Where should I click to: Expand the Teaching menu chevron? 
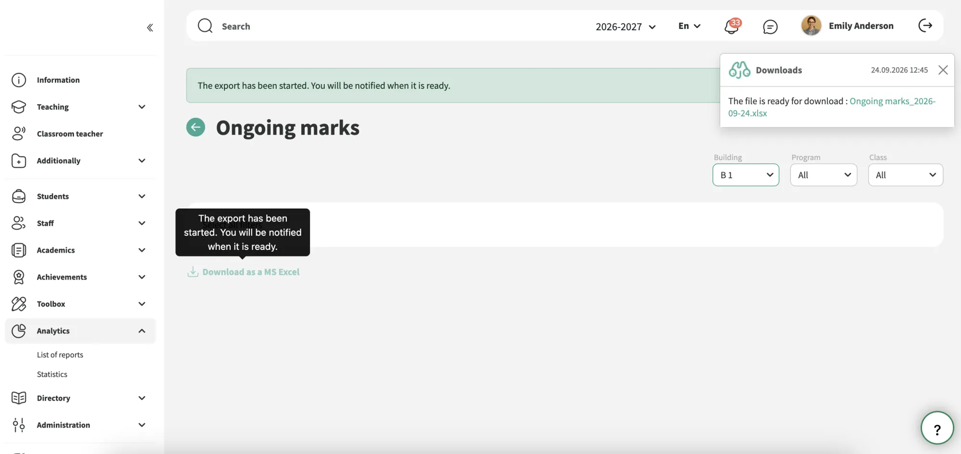142,107
